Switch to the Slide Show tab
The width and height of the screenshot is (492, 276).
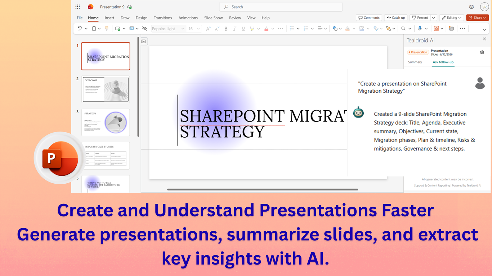[x=213, y=18]
